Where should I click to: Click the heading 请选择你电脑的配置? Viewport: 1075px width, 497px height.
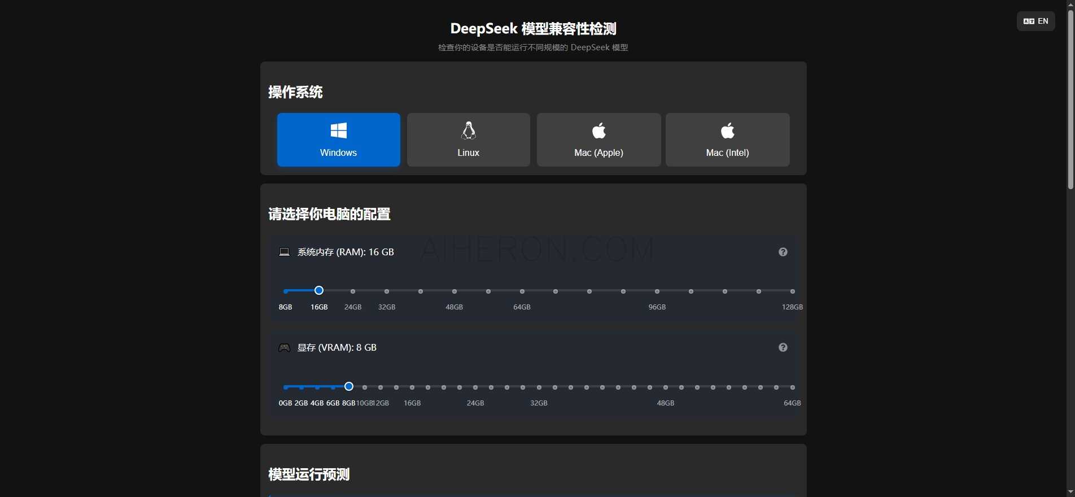click(330, 214)
